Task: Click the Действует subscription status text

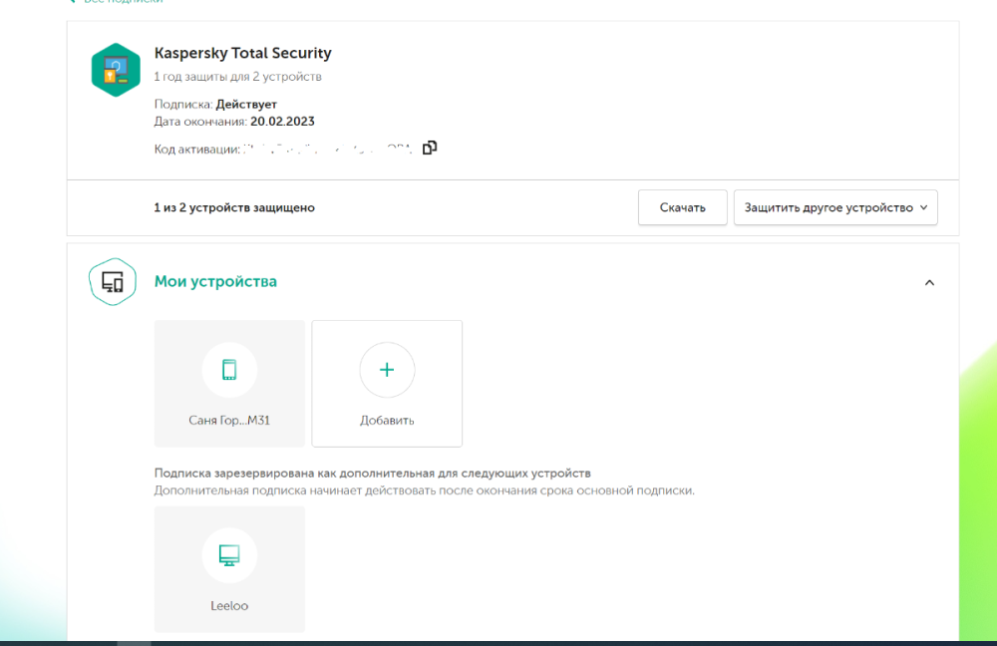Action: pos(246,104)
